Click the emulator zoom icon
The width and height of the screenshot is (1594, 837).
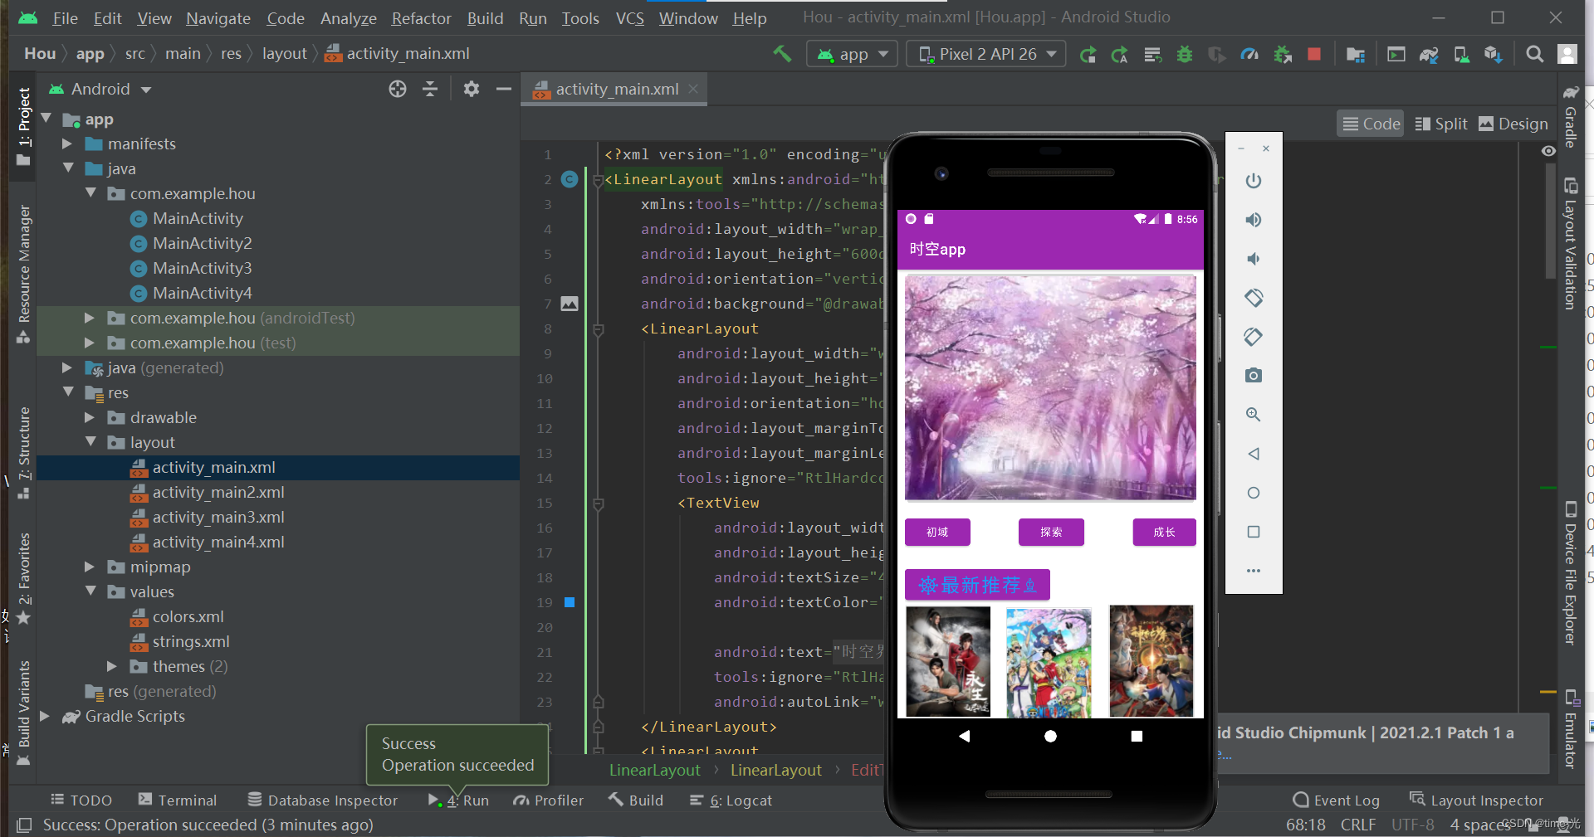[1254, 415]
